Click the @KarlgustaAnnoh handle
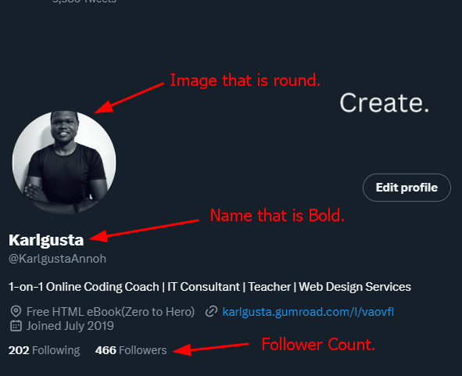 pos(57,259)
